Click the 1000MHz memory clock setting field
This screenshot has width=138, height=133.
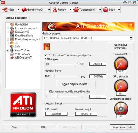pos(98,76)
